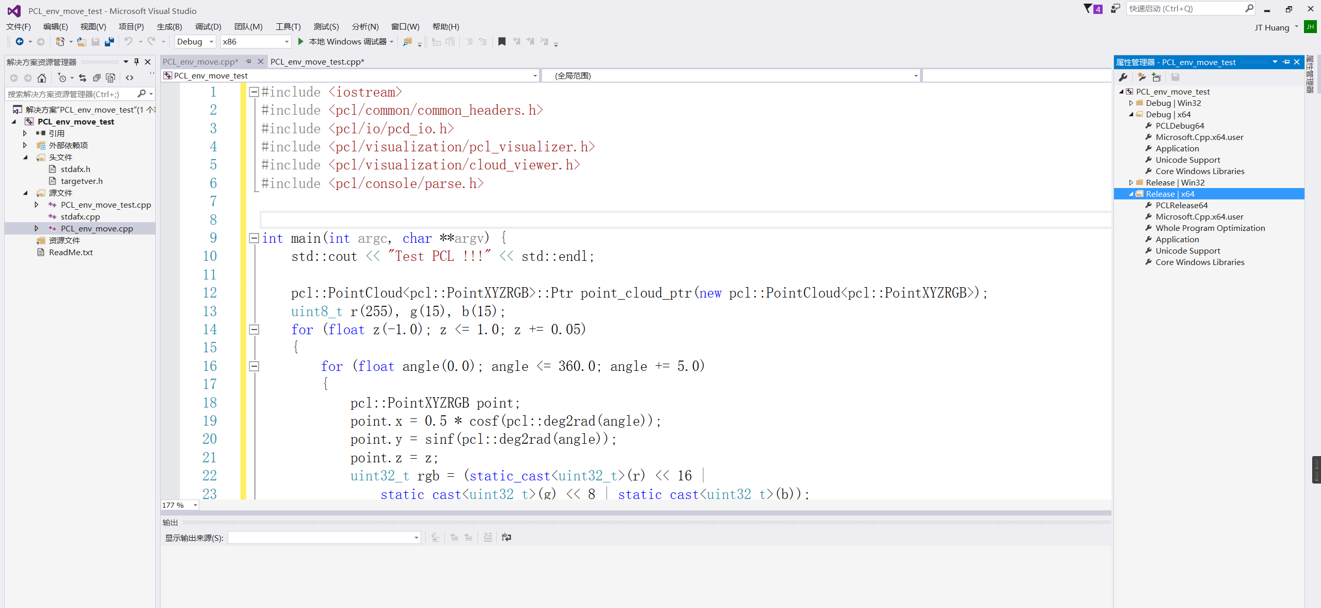This screenshot has height=608, width=1321.
Task: Expand the 引用 node in Solution Explorer
Action: click(x=24, y=133)
